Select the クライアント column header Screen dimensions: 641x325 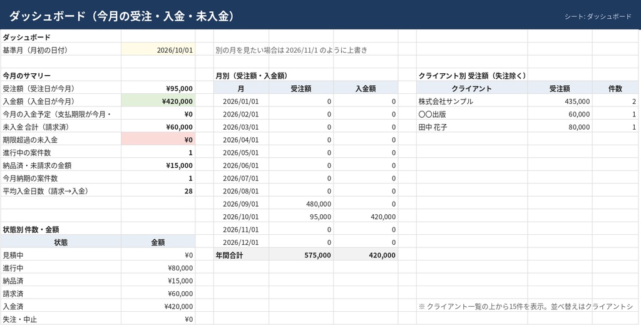coord(472,89)
